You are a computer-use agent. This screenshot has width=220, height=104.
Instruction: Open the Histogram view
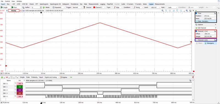coord(66,4)
